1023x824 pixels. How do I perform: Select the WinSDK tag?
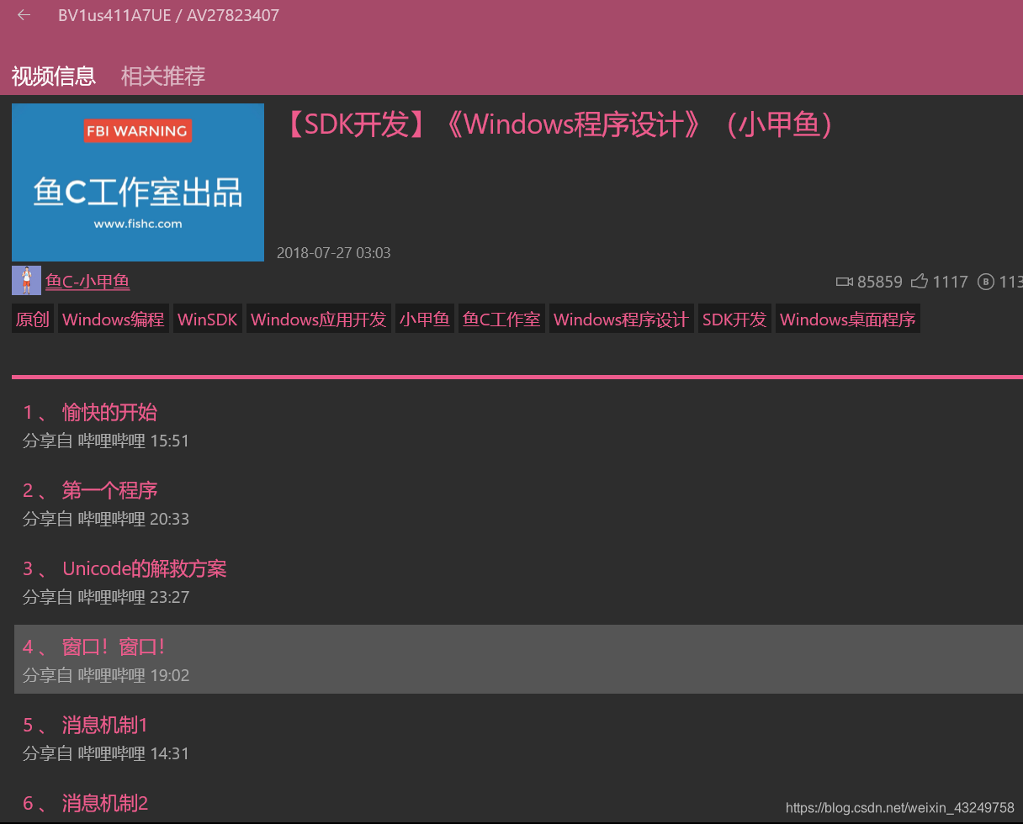[208, 320]
